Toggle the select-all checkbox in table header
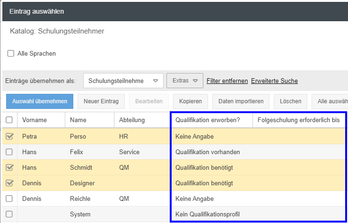Screen dimensions: 348x223 9,120
